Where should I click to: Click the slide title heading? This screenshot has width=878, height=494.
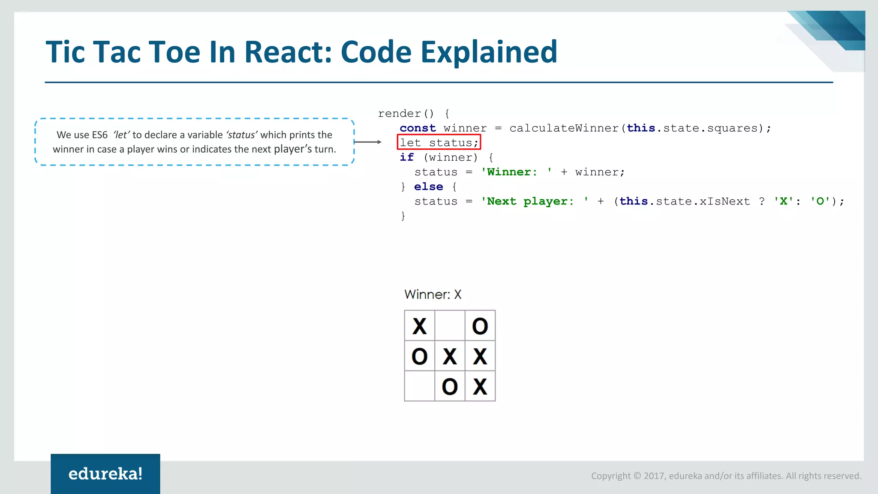click(x=301, y=52)
